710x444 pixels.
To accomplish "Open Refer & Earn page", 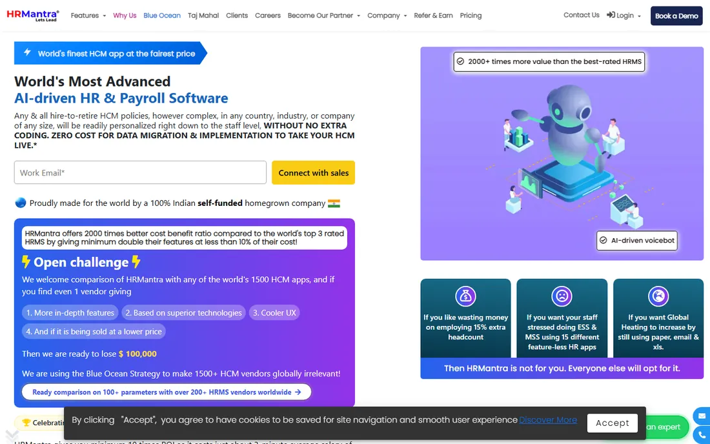I will [x=433, y=15].
